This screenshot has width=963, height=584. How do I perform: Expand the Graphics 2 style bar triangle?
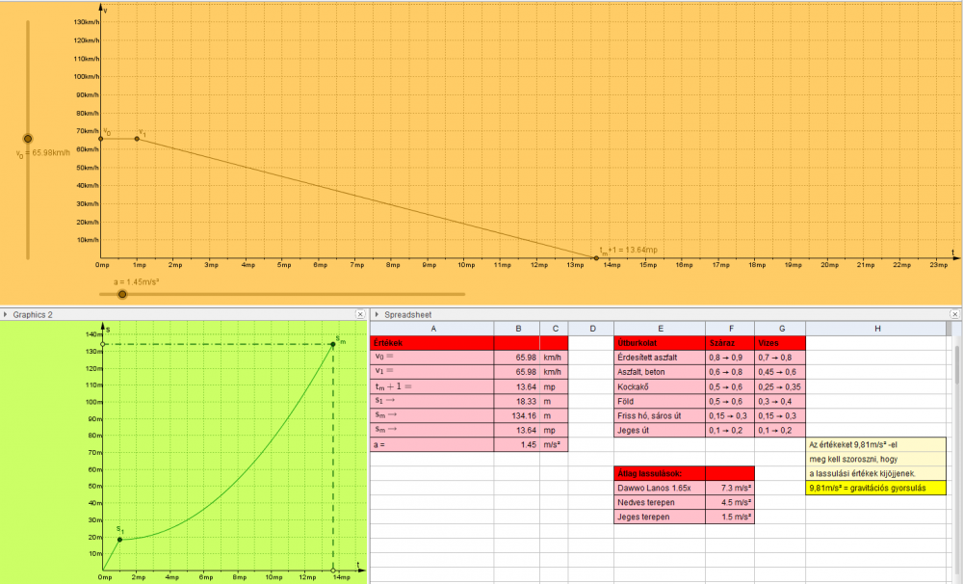(6, 314)
